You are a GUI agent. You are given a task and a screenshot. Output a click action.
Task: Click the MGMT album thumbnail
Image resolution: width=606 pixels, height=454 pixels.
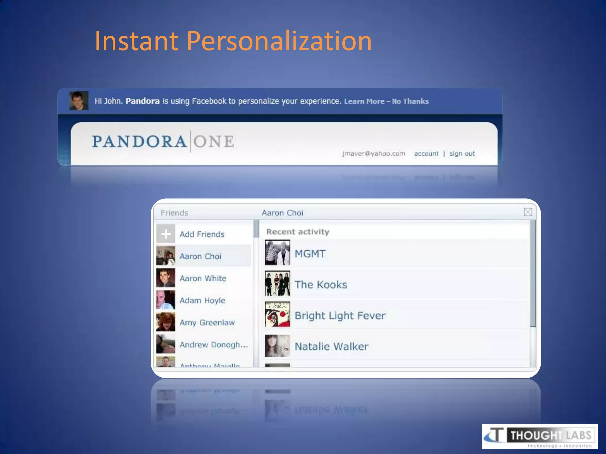coord(277,253)
